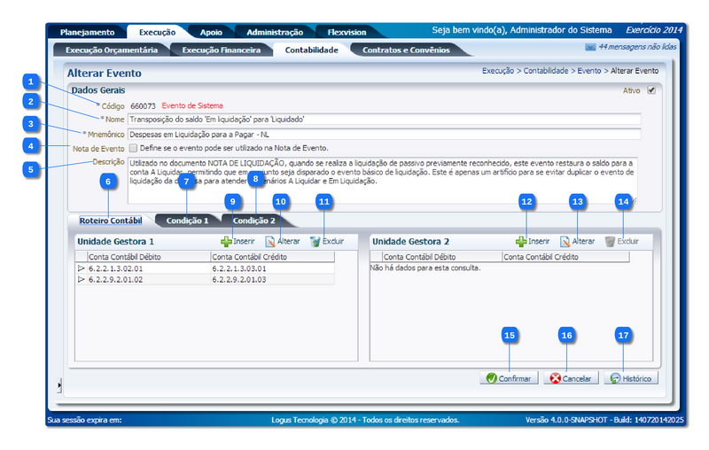This screenshot has width=709, height=450.
Task: Expand the collapsed side panel arrow at left edge
Action: click(59, 384)
